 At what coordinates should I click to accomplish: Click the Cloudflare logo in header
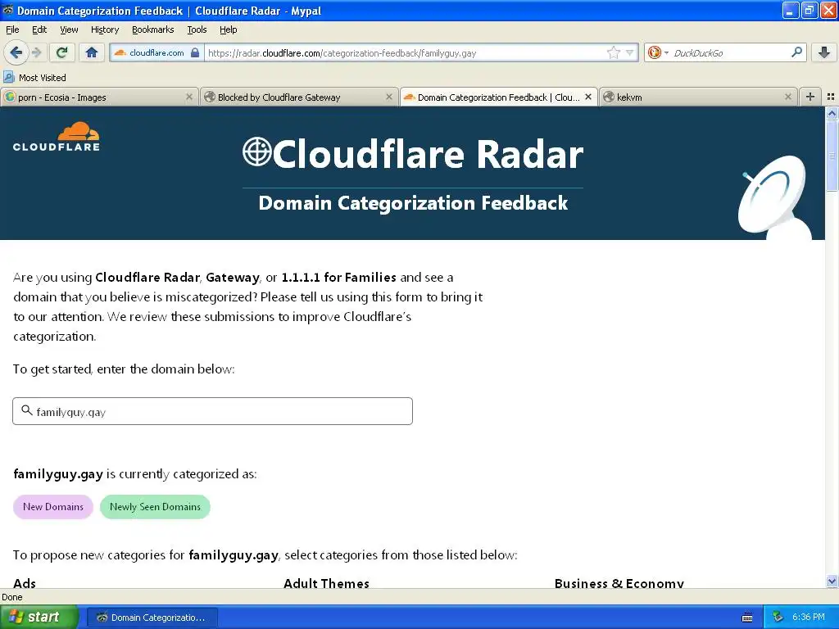57,137
